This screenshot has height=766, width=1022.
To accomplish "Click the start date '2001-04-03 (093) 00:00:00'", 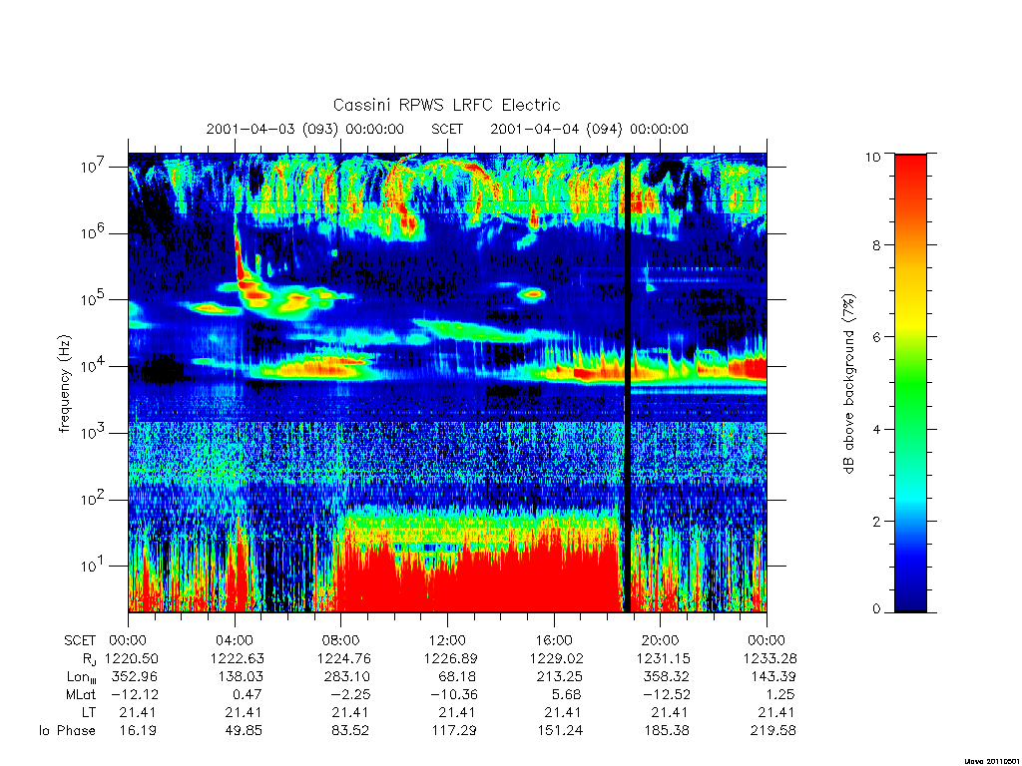I will pos(305,129).
